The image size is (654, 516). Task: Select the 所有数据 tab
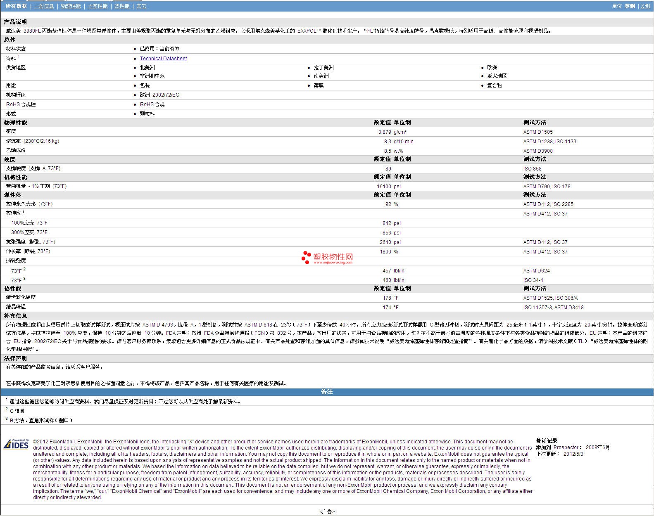click(16, 6)
